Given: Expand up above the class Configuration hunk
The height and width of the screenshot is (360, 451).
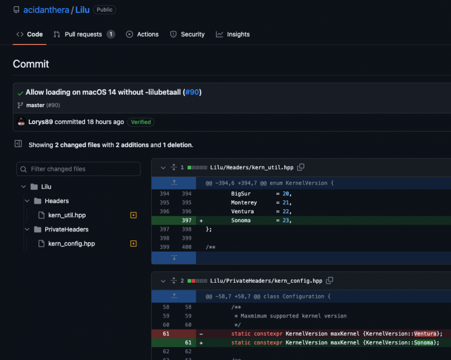Looking at the screenshot, I should click(174, 296).
